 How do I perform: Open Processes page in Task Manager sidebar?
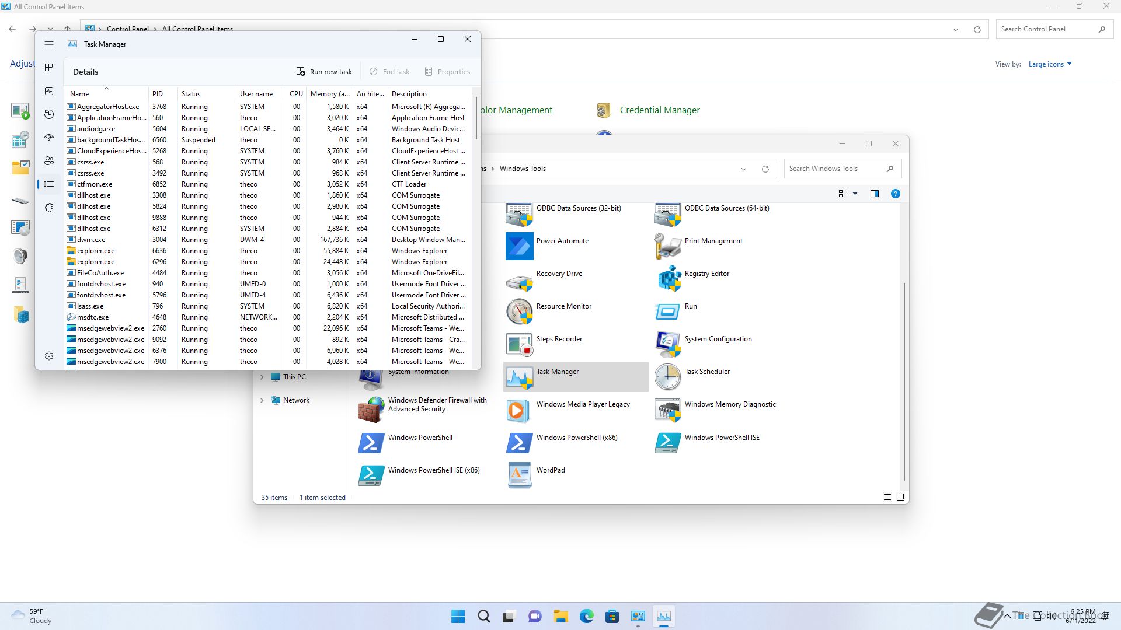[49, 68]
